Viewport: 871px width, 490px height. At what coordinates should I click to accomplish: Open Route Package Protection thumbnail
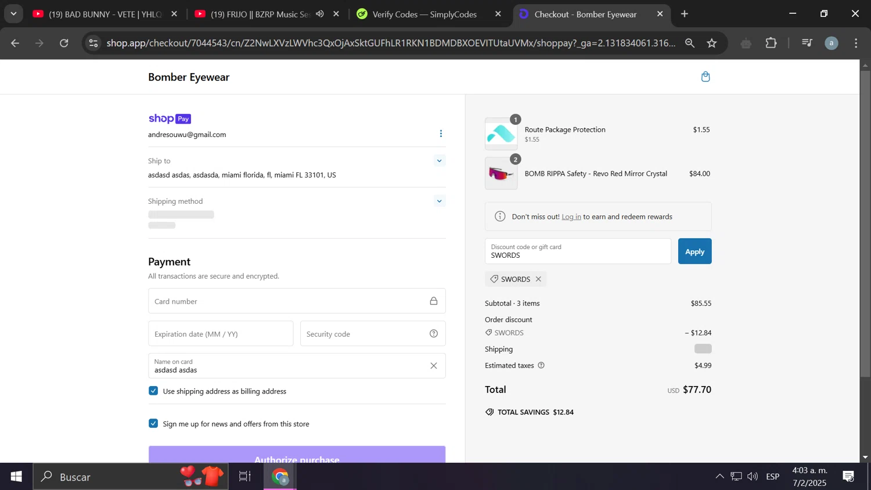pyautogui.click(x=501, y=134)
